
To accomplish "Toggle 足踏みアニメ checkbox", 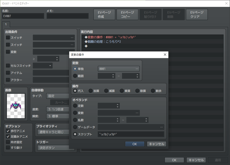I will pos(8,136).
